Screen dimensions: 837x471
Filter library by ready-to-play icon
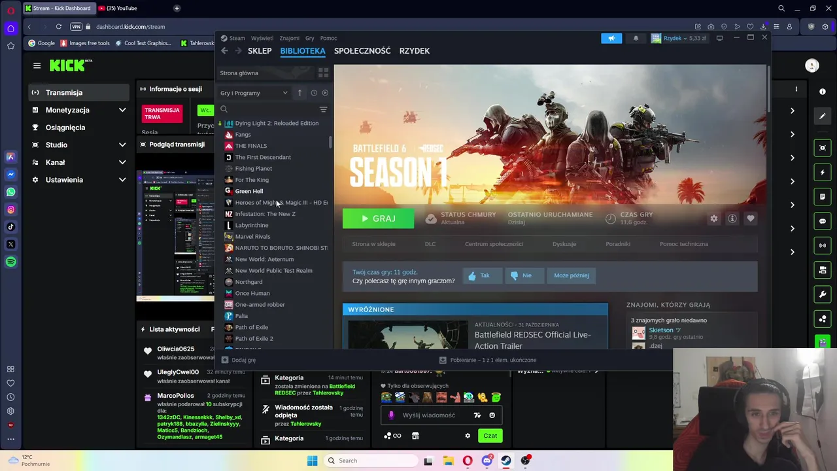pos(325,93)
